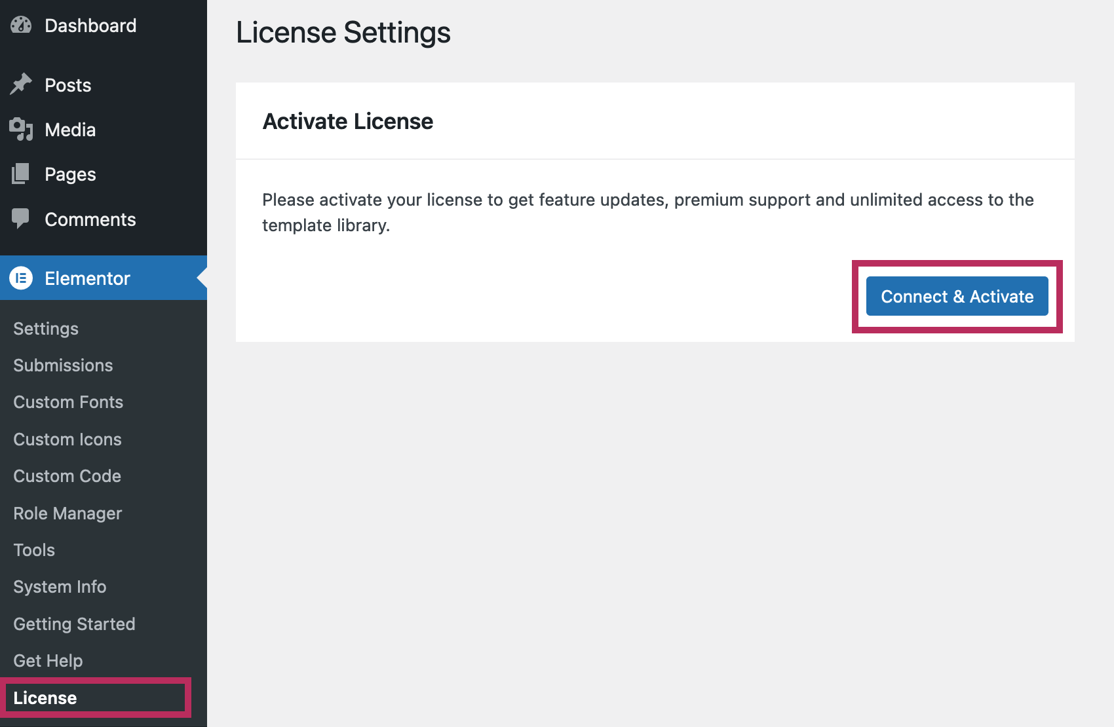Click Get Help in sidebar
The width and height of the screenshot is (1114, 727).
tap(48, 661)
